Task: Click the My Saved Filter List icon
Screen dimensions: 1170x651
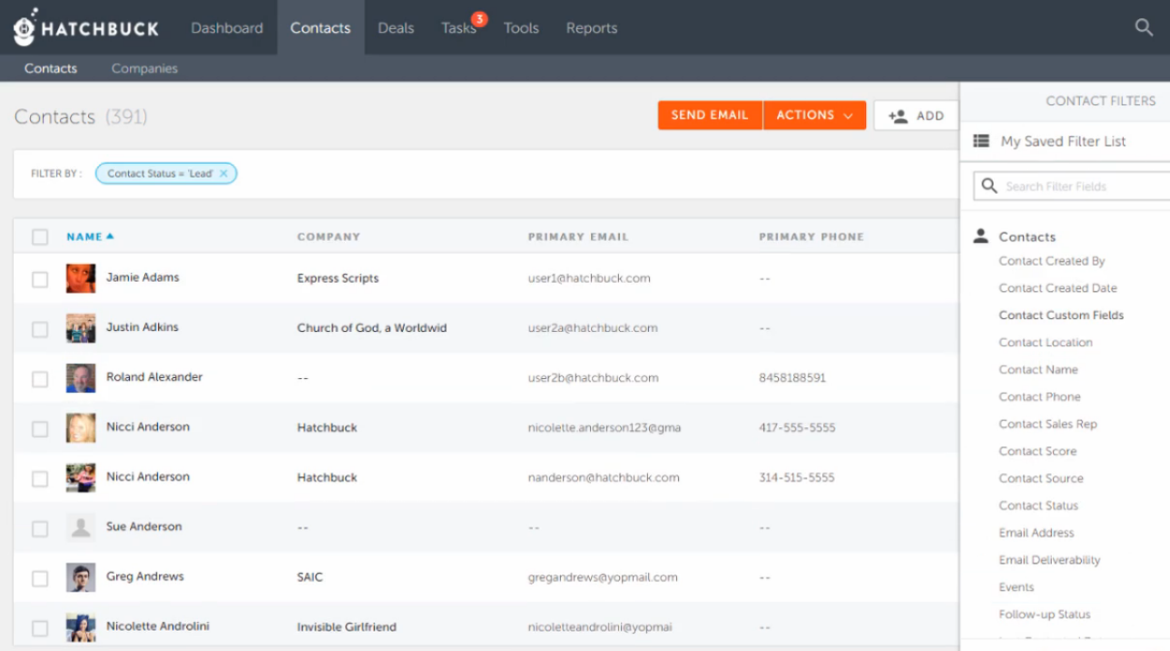Action: click(x=981, y=141)
